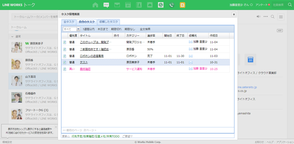Sort by タイトル column header

coord(96,35)
